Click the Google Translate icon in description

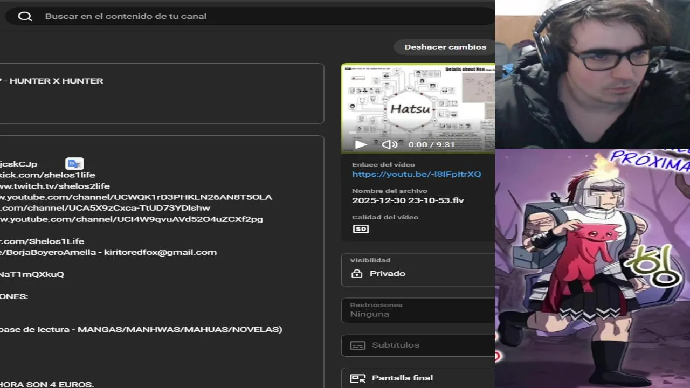(x=74, y=164)
